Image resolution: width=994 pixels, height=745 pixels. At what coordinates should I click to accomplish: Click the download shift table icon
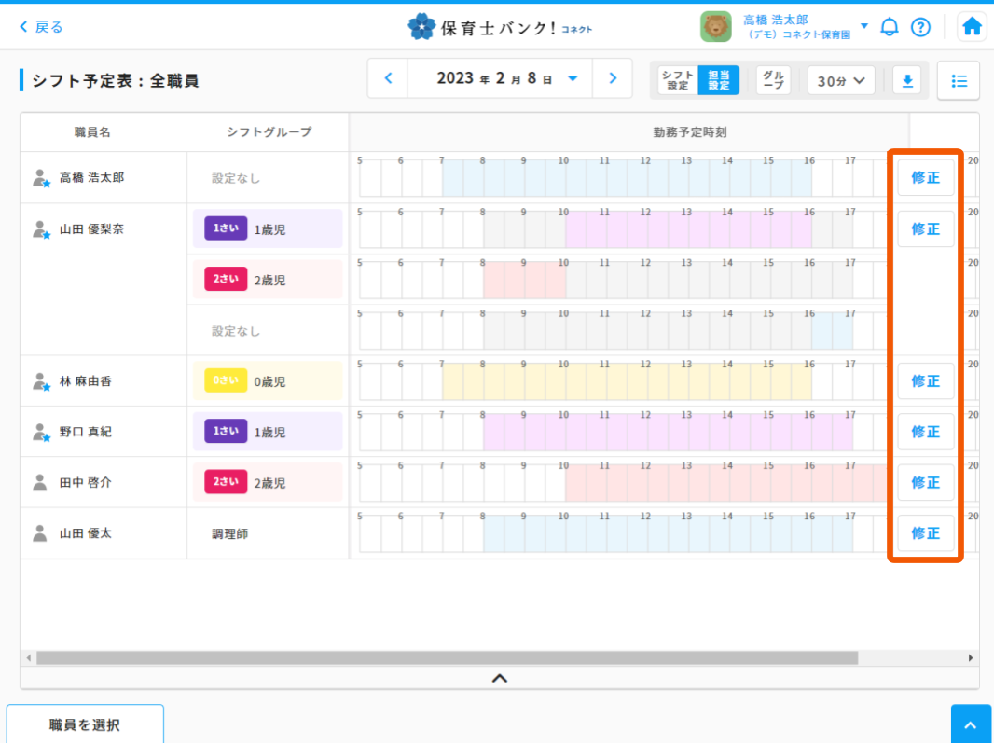pos(906,81)
